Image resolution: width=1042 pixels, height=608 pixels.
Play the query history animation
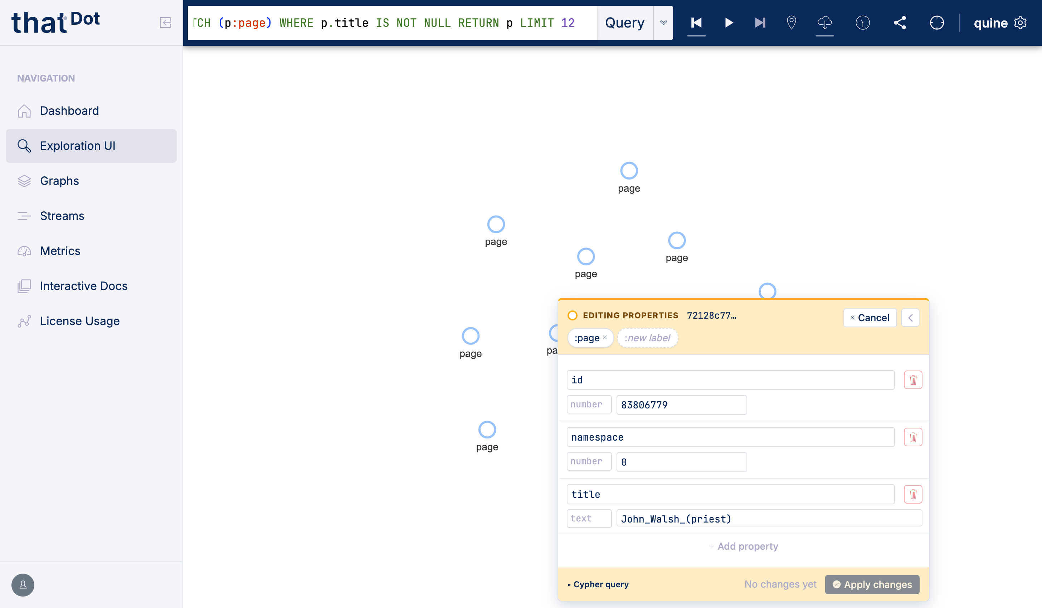tap(729, 22)
